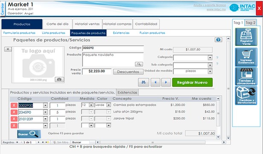This screenshot has height=154, width=263.
Task: Open the Color dropdown showing verde
Action: point(108,105)
